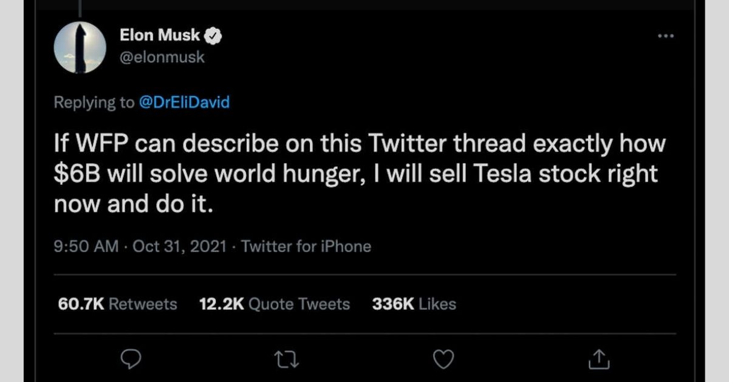Visit the @elonmusk handle
729x382 pixels.
tap(162, 57)
